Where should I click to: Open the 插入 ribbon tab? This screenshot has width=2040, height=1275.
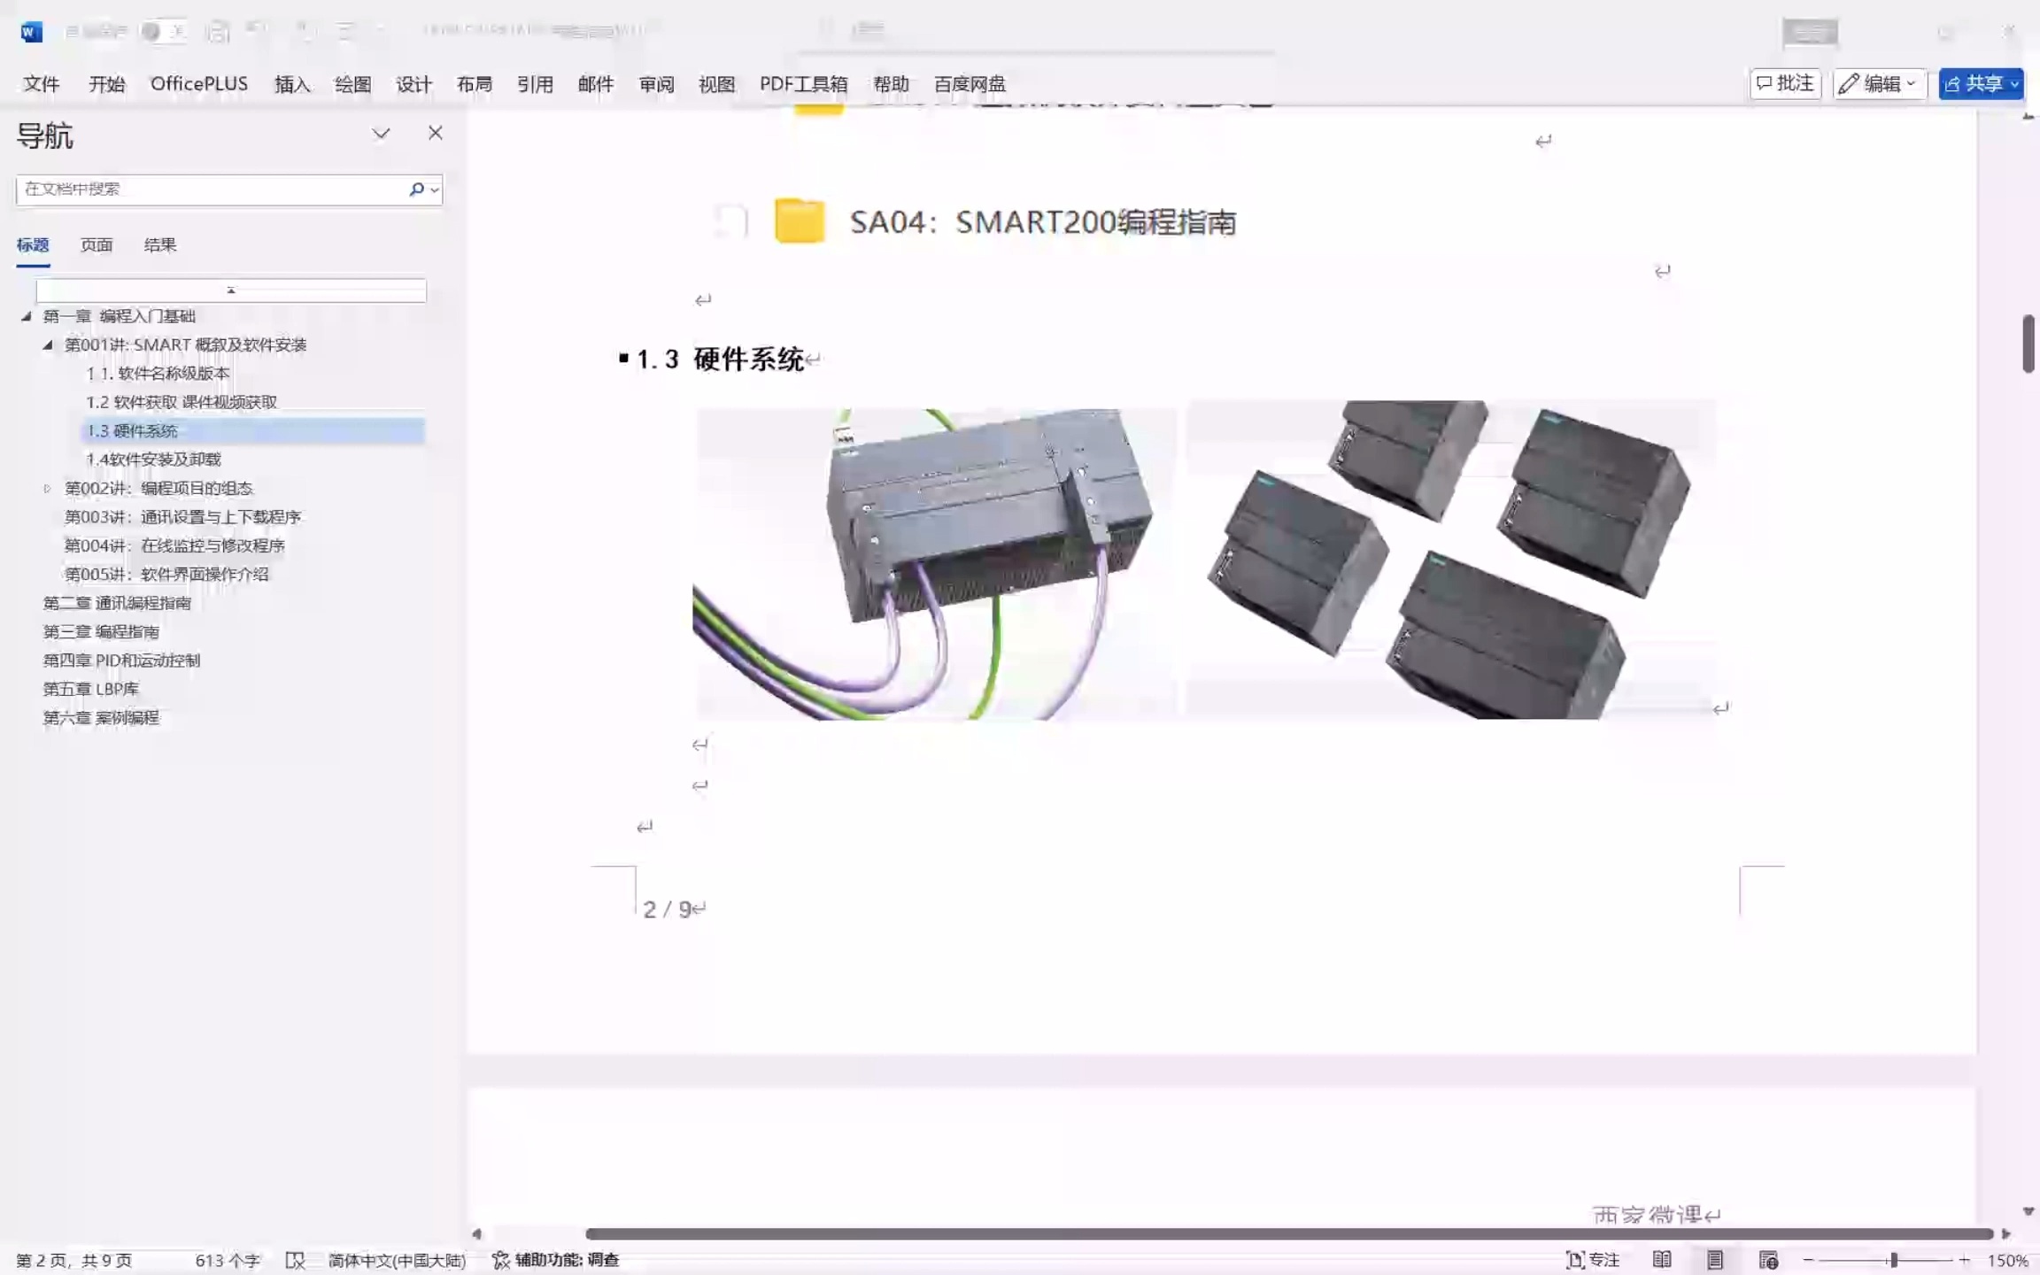pos(292,84)
